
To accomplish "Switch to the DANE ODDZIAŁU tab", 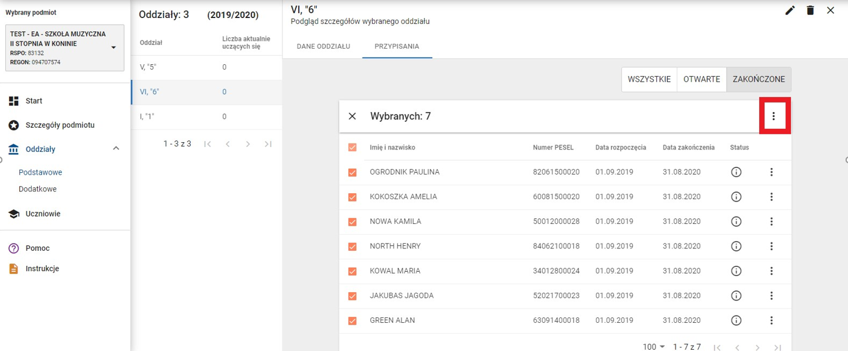I will (323, 46).
